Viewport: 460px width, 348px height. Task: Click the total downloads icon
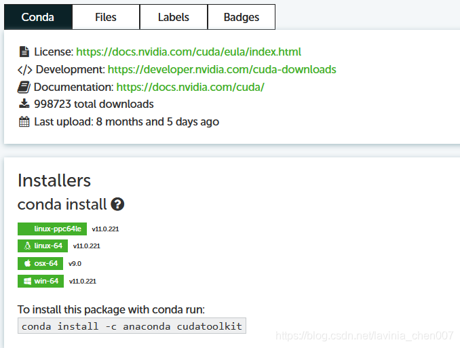24,104
